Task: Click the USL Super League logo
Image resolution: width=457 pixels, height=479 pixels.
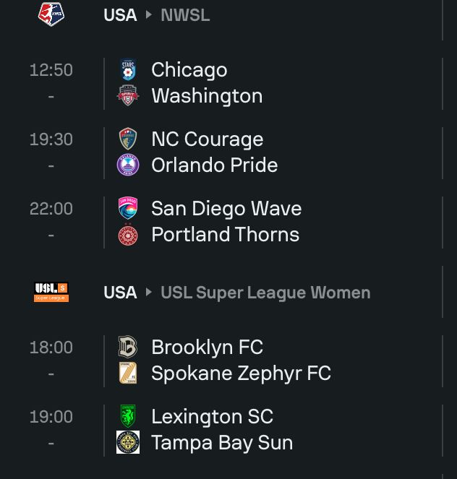Action: pyautogui.click(x=51, y=292)
